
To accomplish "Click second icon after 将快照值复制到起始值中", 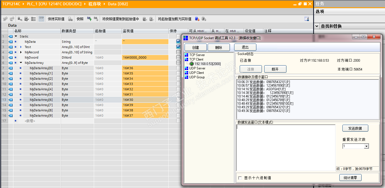I will tap(151, 19).
